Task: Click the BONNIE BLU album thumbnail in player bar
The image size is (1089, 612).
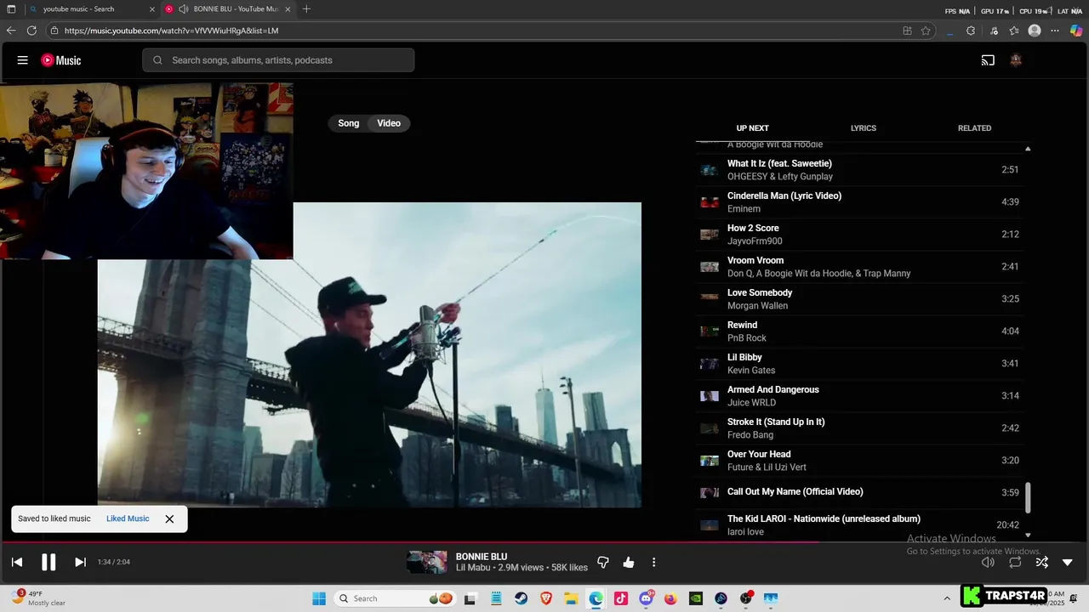Action: pos(426,562)
